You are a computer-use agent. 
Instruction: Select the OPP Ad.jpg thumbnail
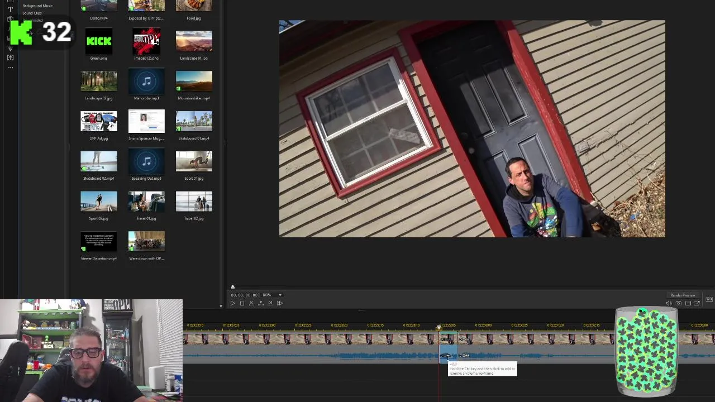click(99, 121)
